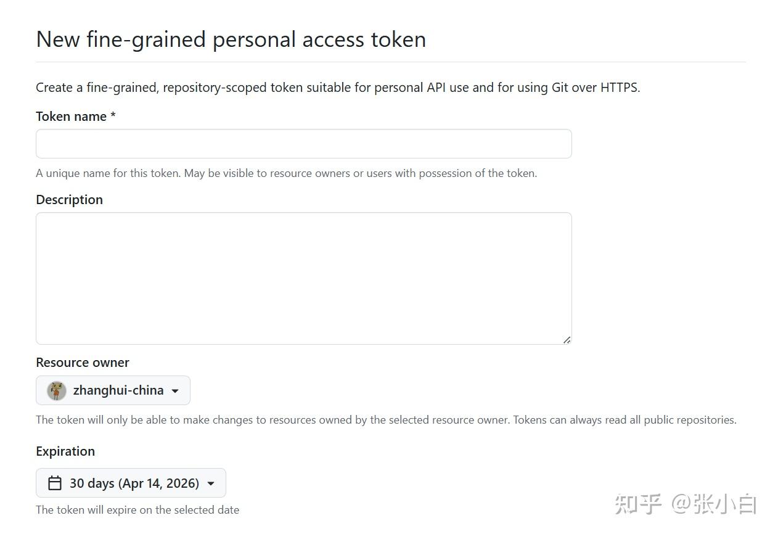Image resolution: width=778 pixels, height=534 pixels.
Task: Click the New fine-grained personal access token heading
Action: click(231, 39)
